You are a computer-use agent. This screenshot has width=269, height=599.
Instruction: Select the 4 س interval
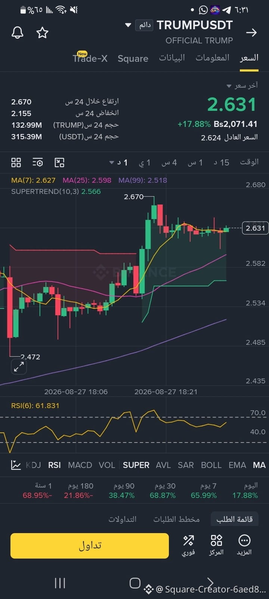click(169, 162)
